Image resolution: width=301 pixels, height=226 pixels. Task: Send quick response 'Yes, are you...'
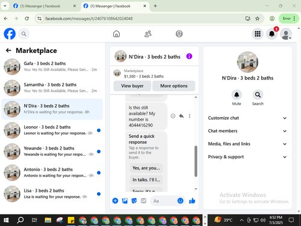(x=146, y=168)
